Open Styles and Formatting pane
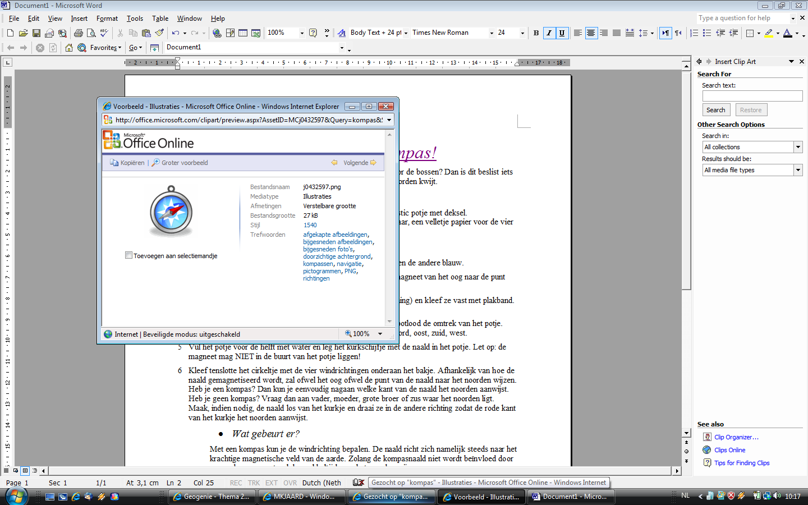Image resolution: width=808 pixels, height=505 pixels. tap(341, 33)
